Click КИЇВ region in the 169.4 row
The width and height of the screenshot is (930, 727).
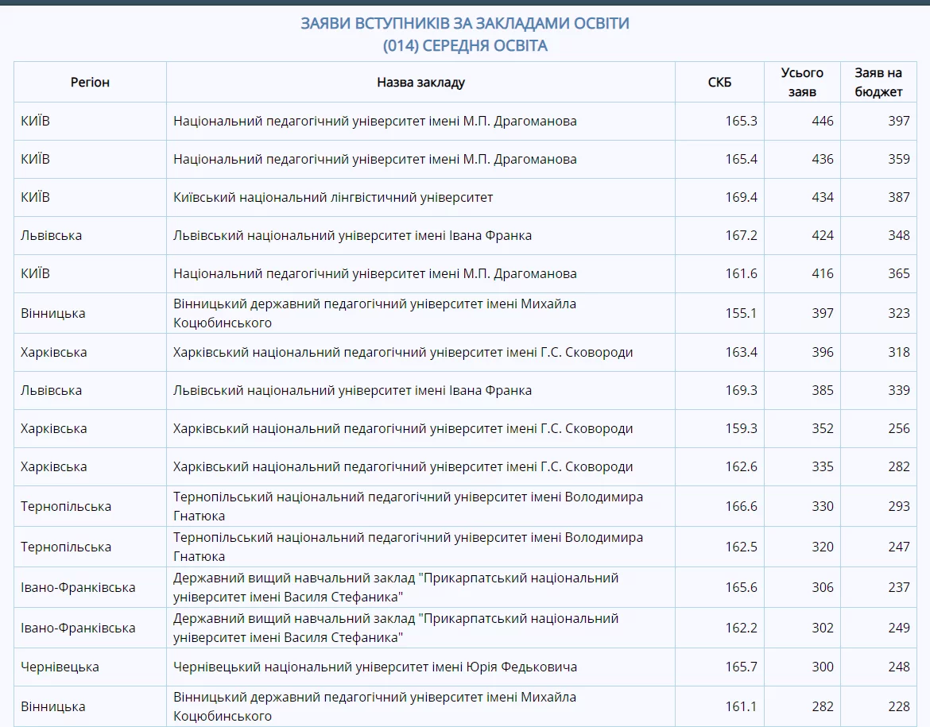(36, 198)
